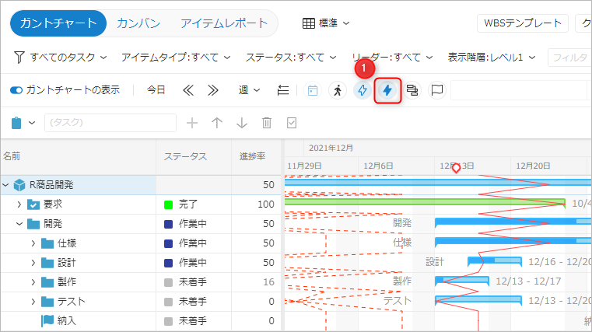This screenshot has width=592, height=332.
Task: Collapse the 開発 tree row
Action: click(19, 224)
